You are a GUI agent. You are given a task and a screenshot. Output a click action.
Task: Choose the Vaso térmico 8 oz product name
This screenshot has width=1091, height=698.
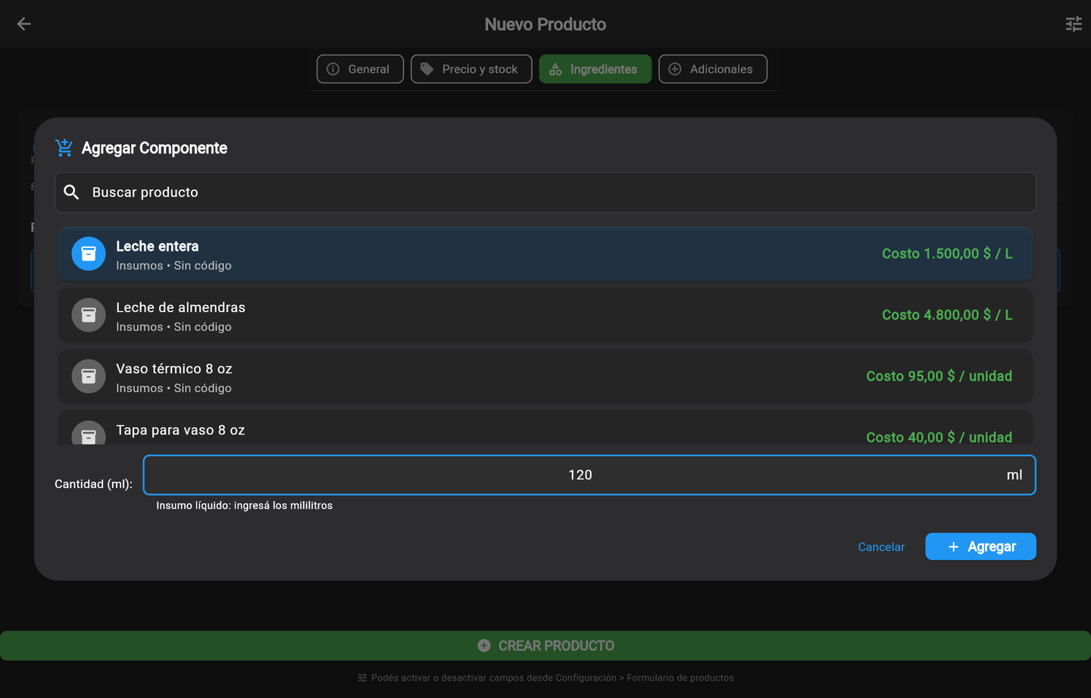pos(174,369)
